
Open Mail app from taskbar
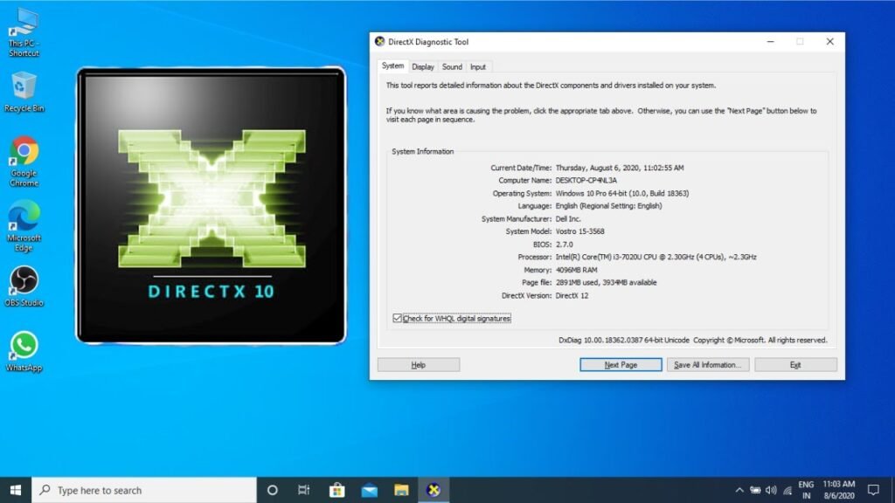click(x=370, y=490)
